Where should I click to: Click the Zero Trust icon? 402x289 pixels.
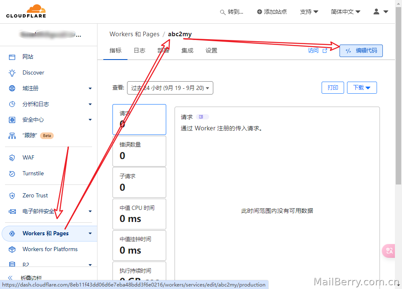point(12,196)
